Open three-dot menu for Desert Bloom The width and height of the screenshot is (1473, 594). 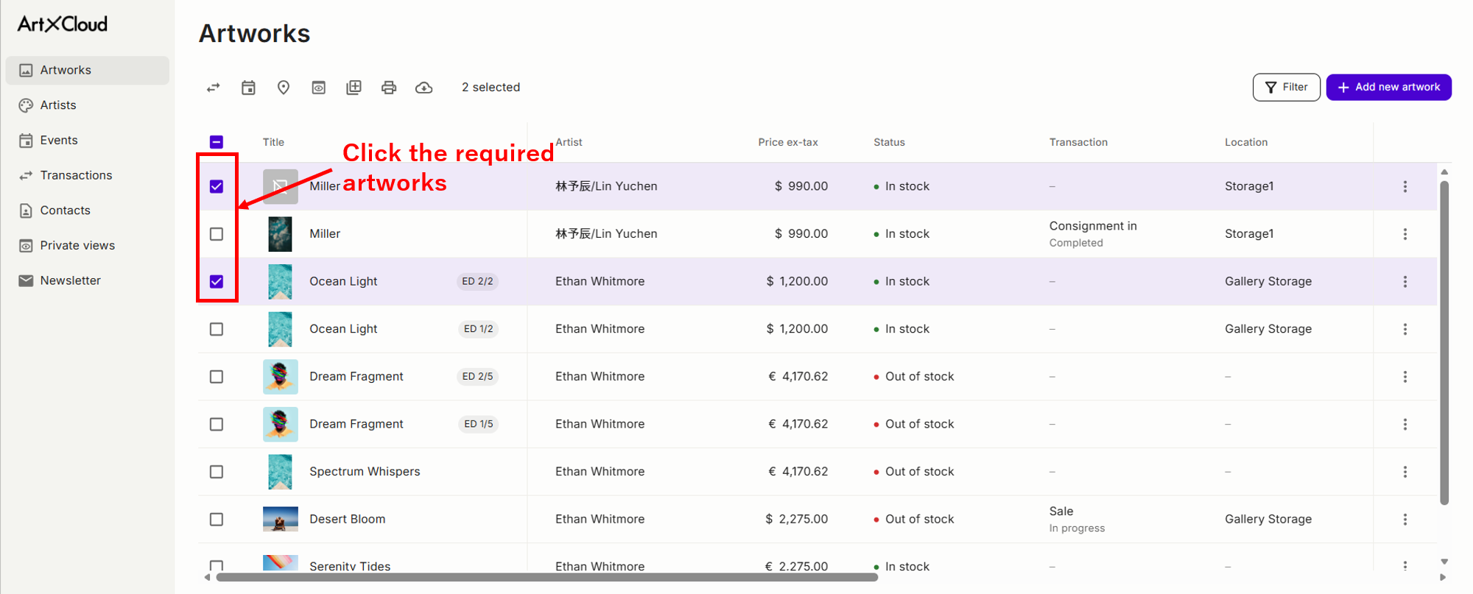(1405, 520)
